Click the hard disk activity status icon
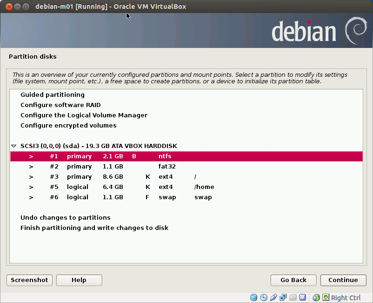Screen dimensions: 373x303 tap(254, 297)
